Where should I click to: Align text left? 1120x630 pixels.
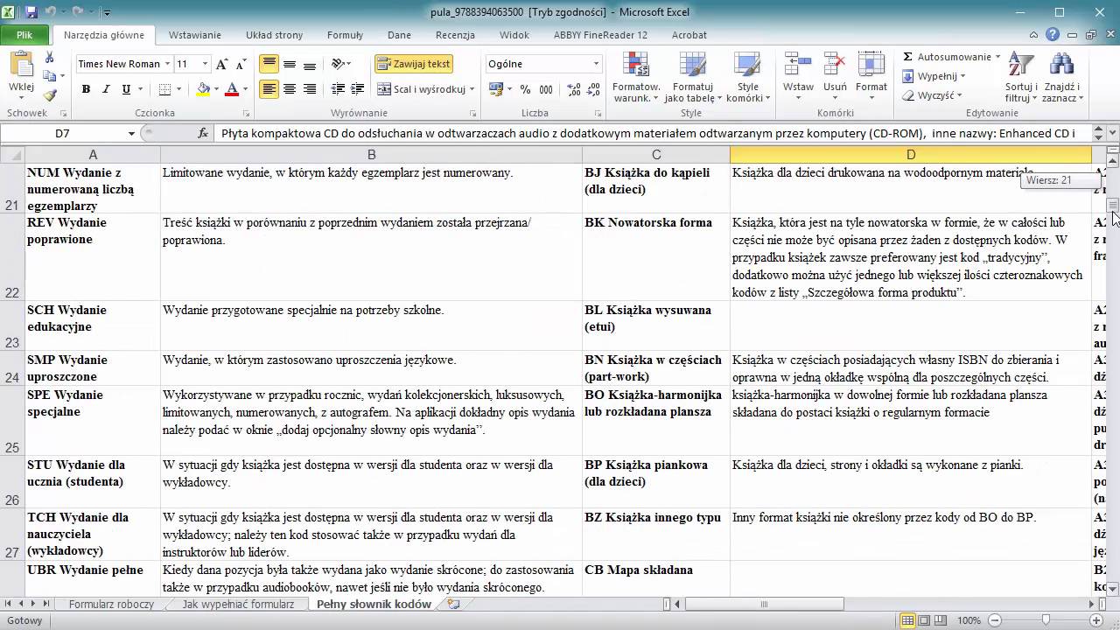(269, 89)
